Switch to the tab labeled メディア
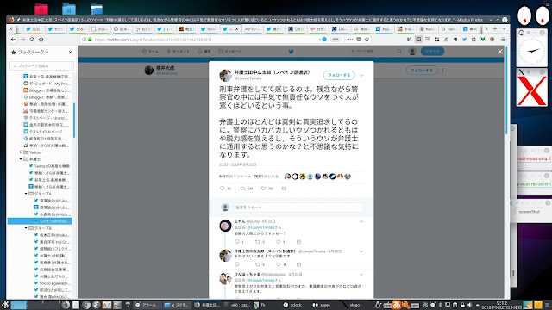This screenshot has width=552, height=310. click(252, 28)
